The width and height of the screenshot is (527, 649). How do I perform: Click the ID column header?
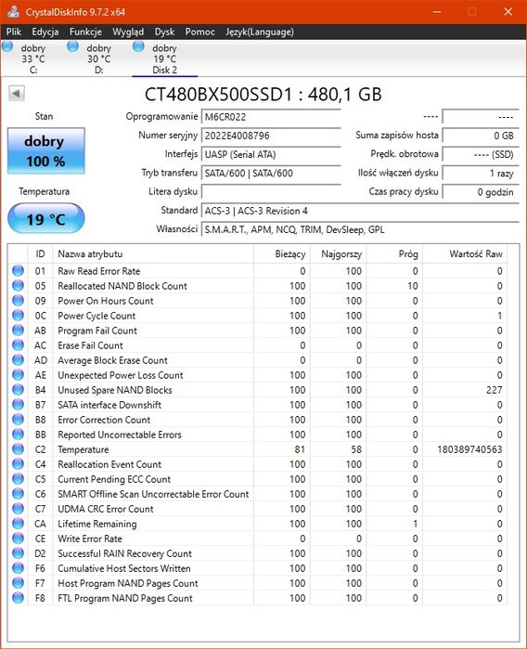click(x=40, y=253)
